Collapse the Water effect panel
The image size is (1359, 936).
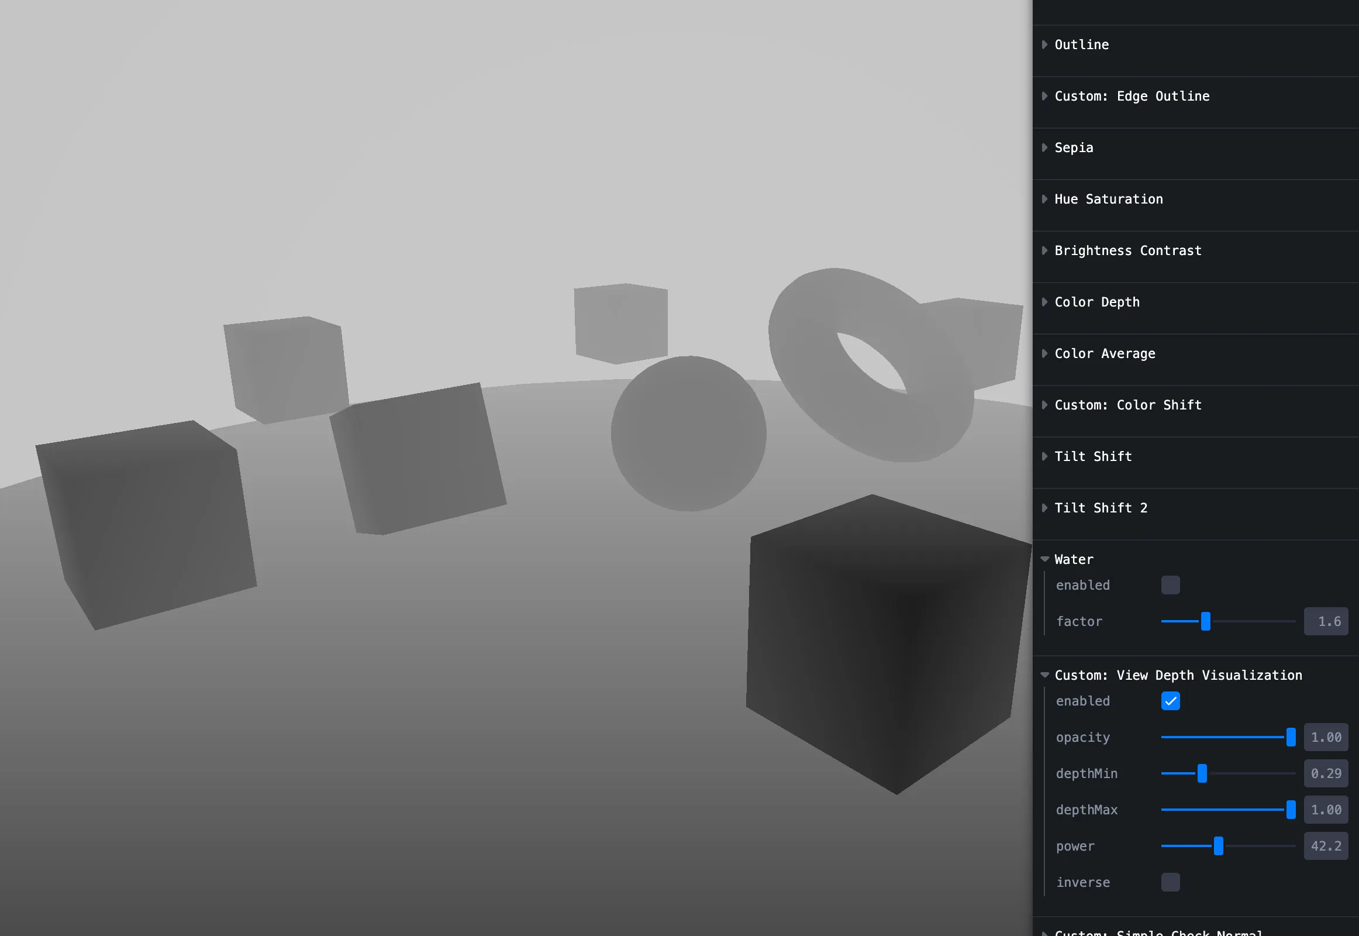[x=1073, y=559]
